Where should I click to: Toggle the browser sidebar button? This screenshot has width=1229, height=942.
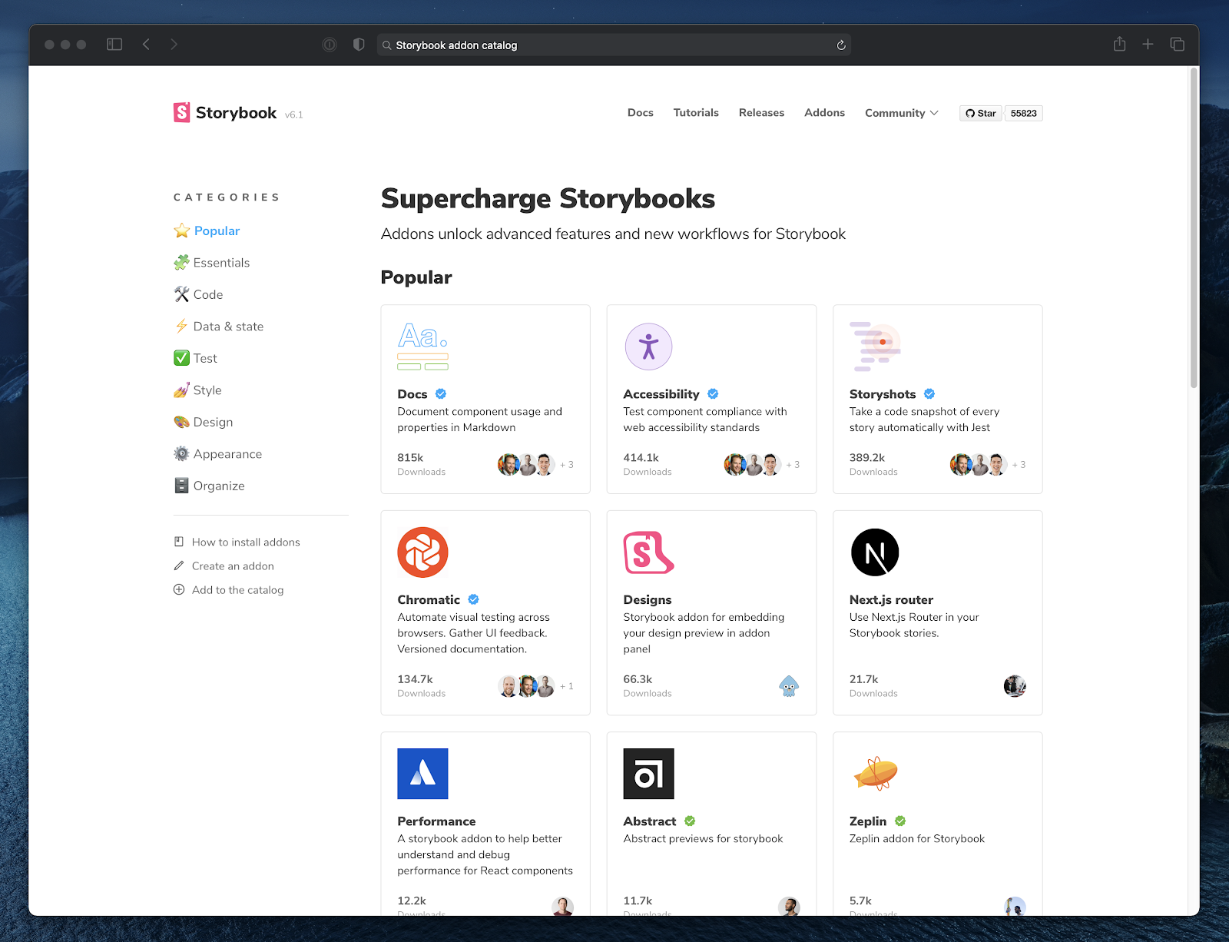click(x=114, y=45)
